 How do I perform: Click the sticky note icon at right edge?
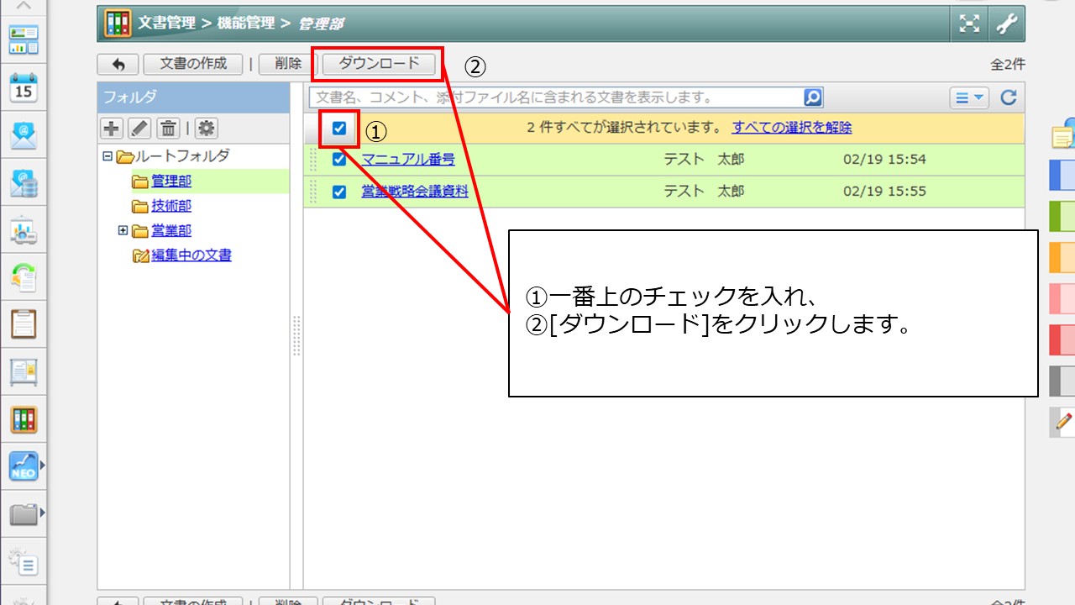pos(1063,134)
